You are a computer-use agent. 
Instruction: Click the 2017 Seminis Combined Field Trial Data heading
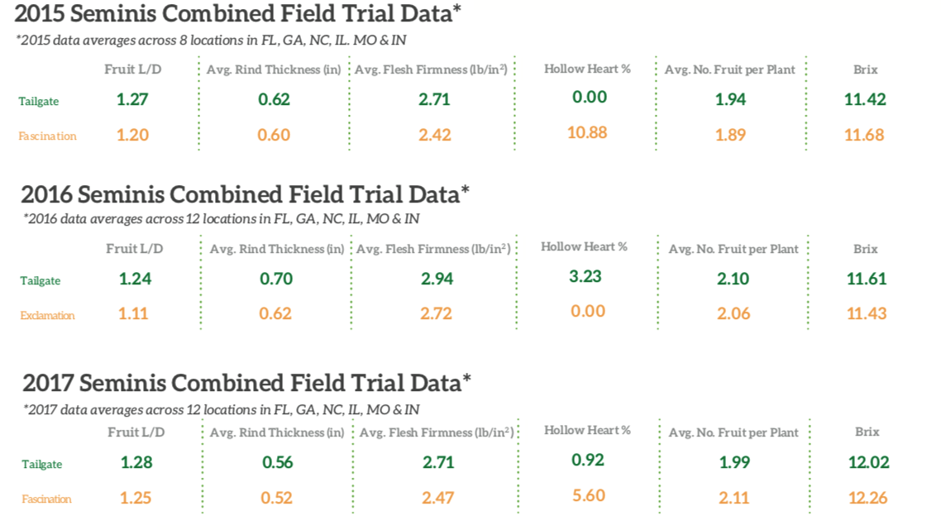(246, 384)
